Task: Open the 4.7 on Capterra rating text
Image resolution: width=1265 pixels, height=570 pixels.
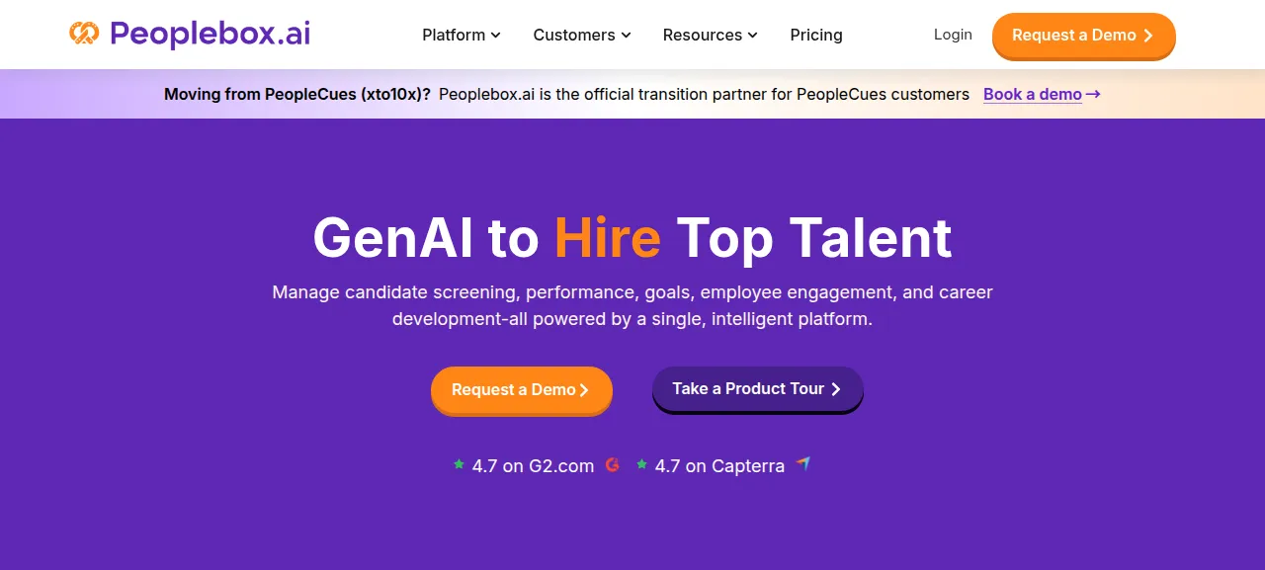Action: coord(719,465)
